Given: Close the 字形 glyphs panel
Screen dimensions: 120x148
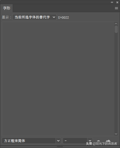Looking at the screenshot, I should (117, 2).
